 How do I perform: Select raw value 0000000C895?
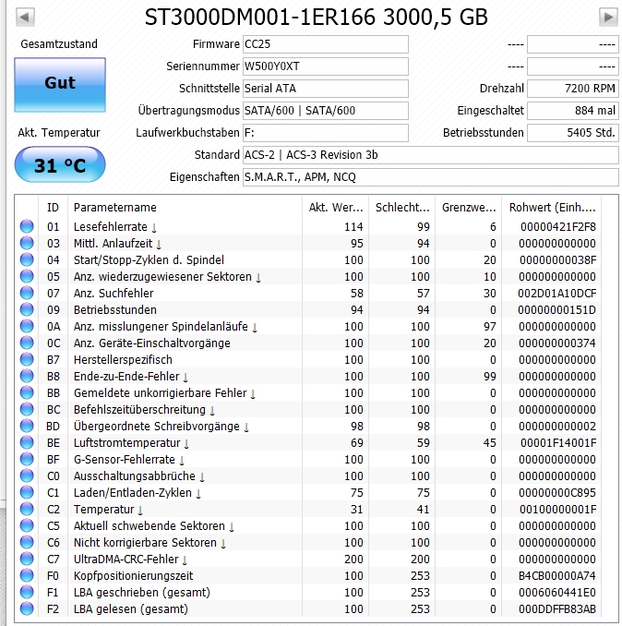(x=557, y=493)
